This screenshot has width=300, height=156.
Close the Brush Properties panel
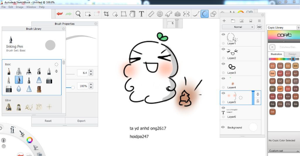pos(96,24)
